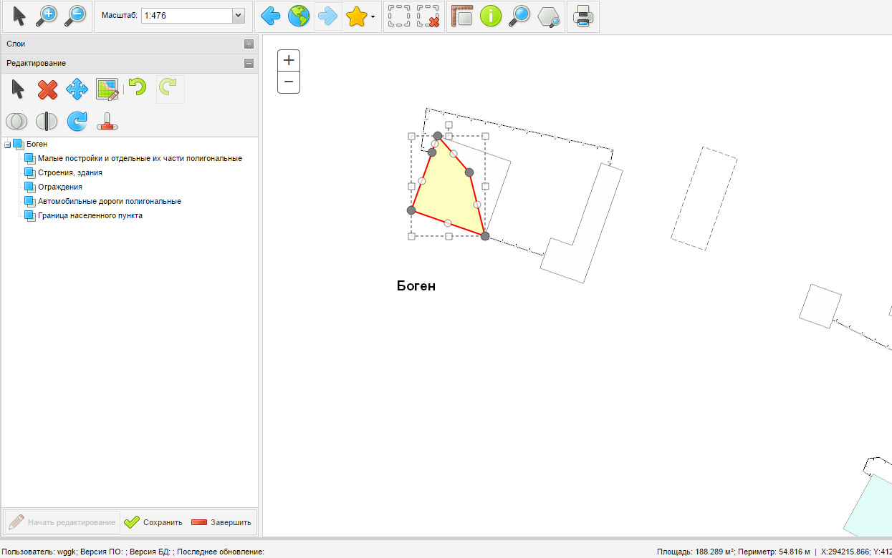Image resolution: width=892 pixels, height=558 pixels.
Task: Collapse the Редактирование panel
Action: [249, 63]
